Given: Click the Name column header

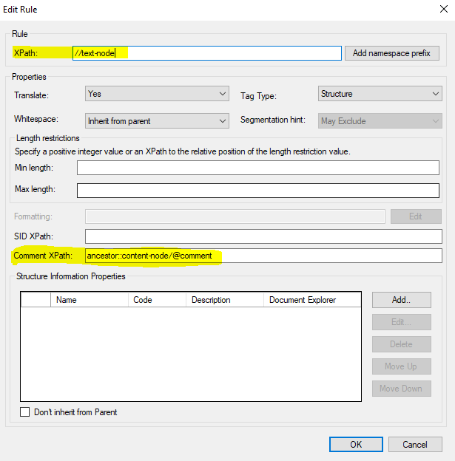Looking at the screenshot, I should pos(89,300).
